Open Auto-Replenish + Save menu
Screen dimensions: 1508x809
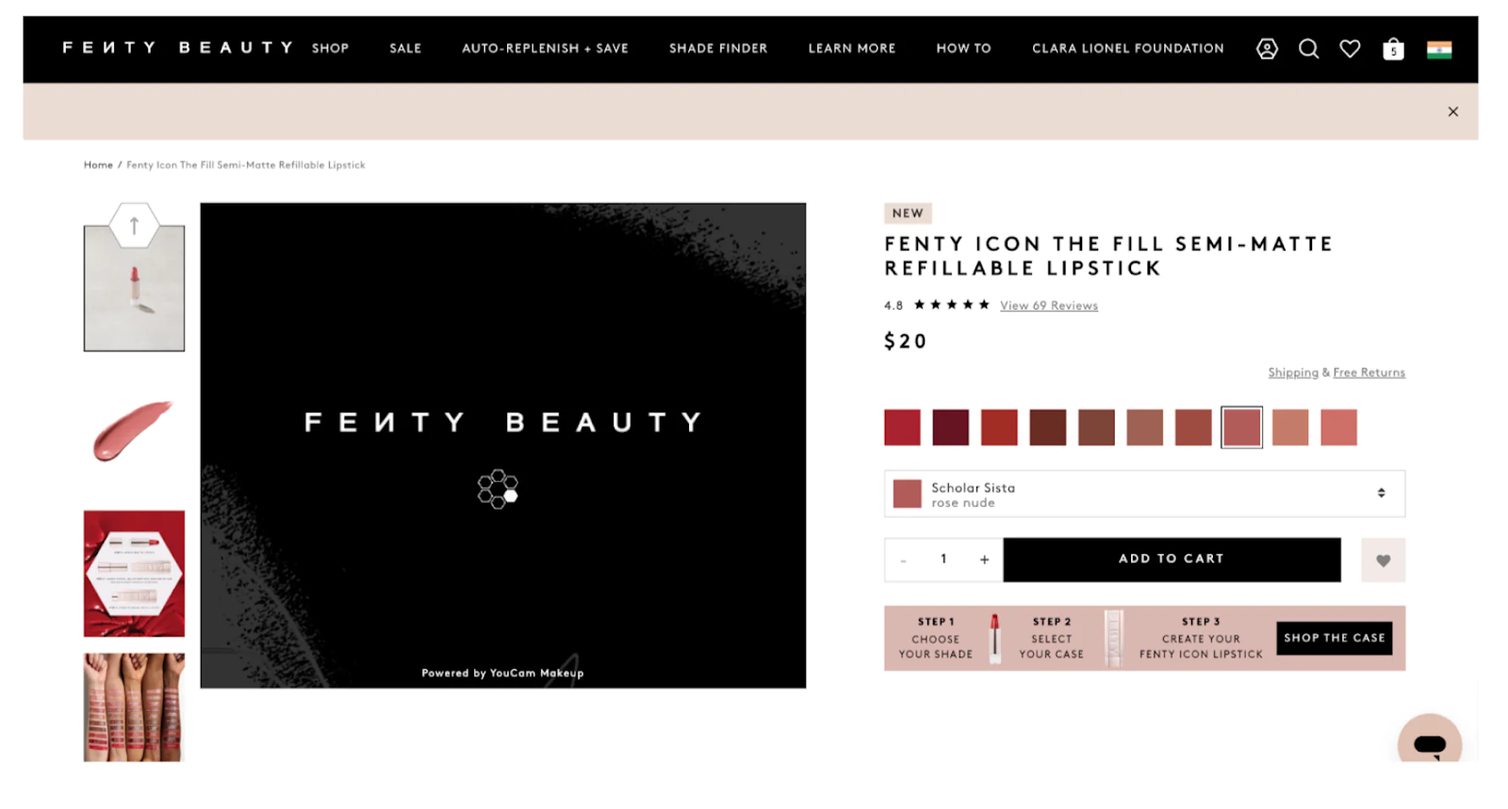point(545,48)
